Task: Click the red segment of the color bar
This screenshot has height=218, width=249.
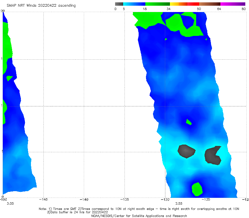Action: [193, 4]
